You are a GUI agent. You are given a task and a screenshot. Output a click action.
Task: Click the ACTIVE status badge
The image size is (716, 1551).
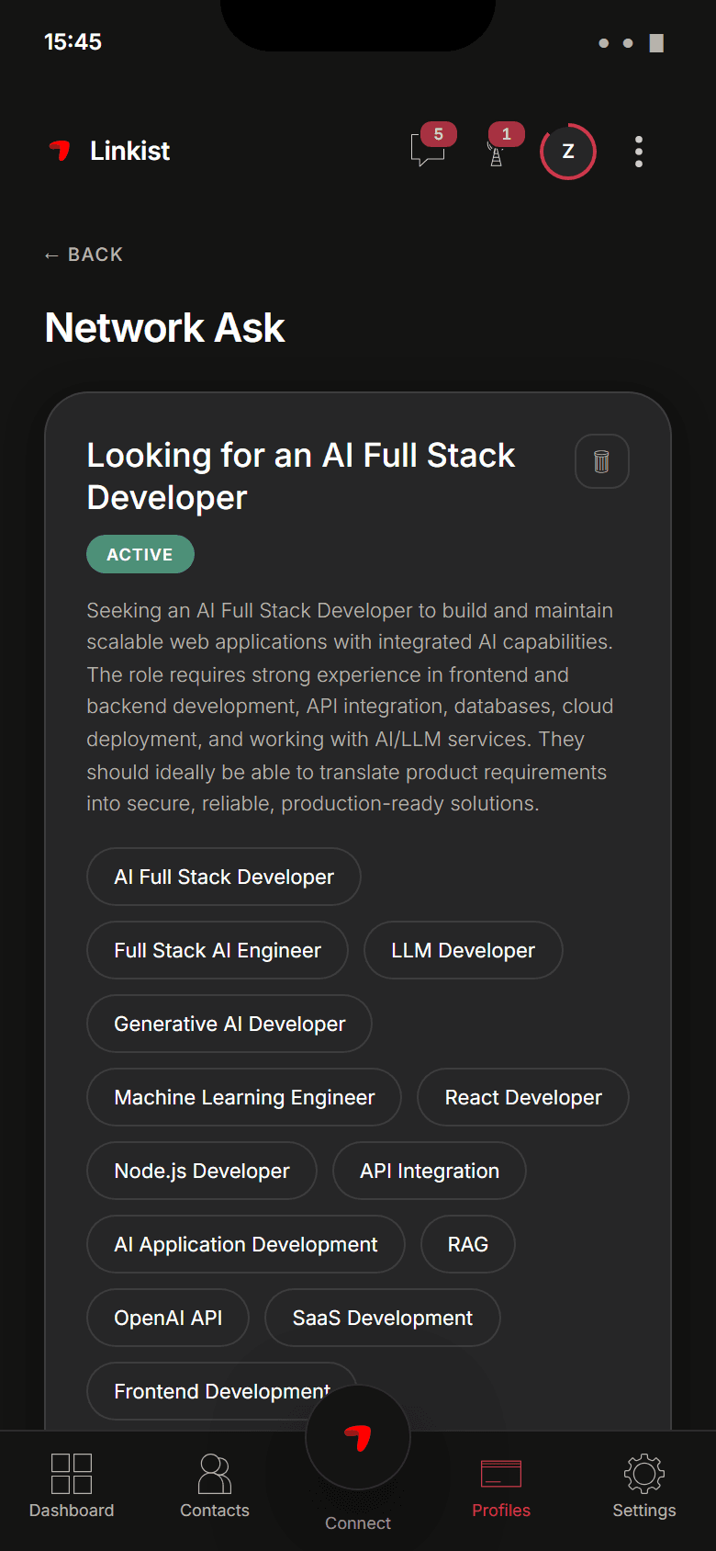click(140, 555)
